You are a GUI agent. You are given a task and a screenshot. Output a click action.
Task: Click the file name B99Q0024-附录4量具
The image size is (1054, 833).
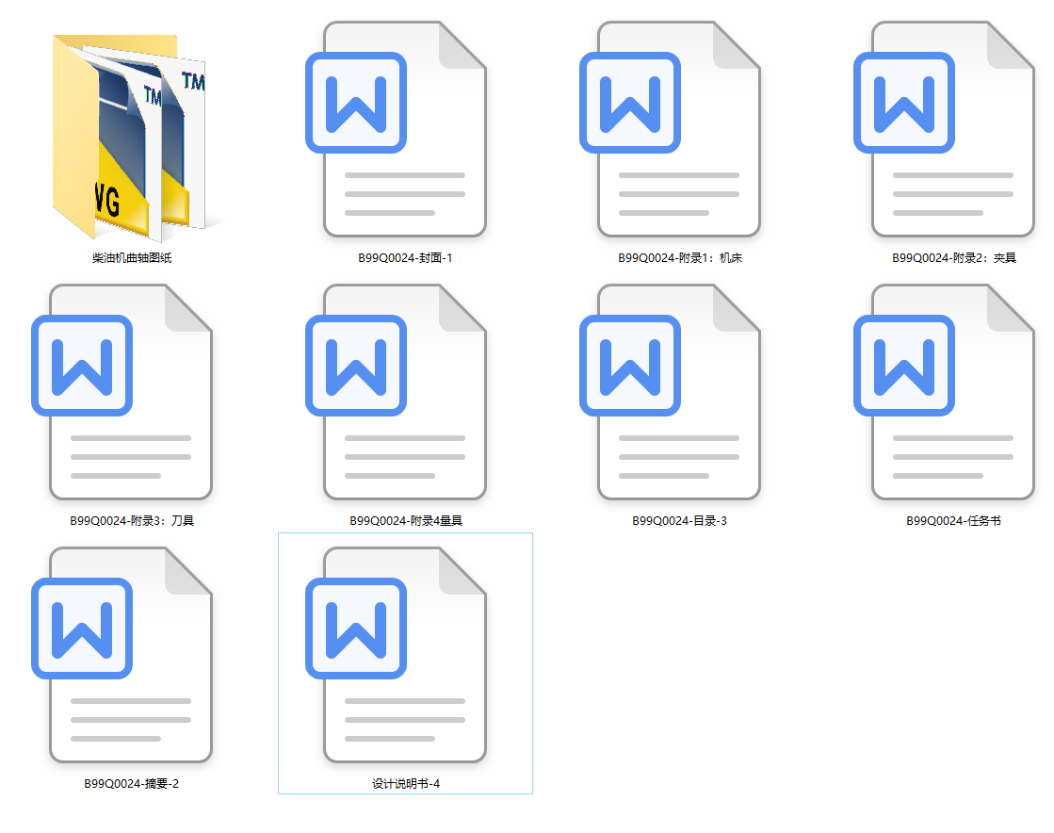pyautogui.click(x=405, y=520)
